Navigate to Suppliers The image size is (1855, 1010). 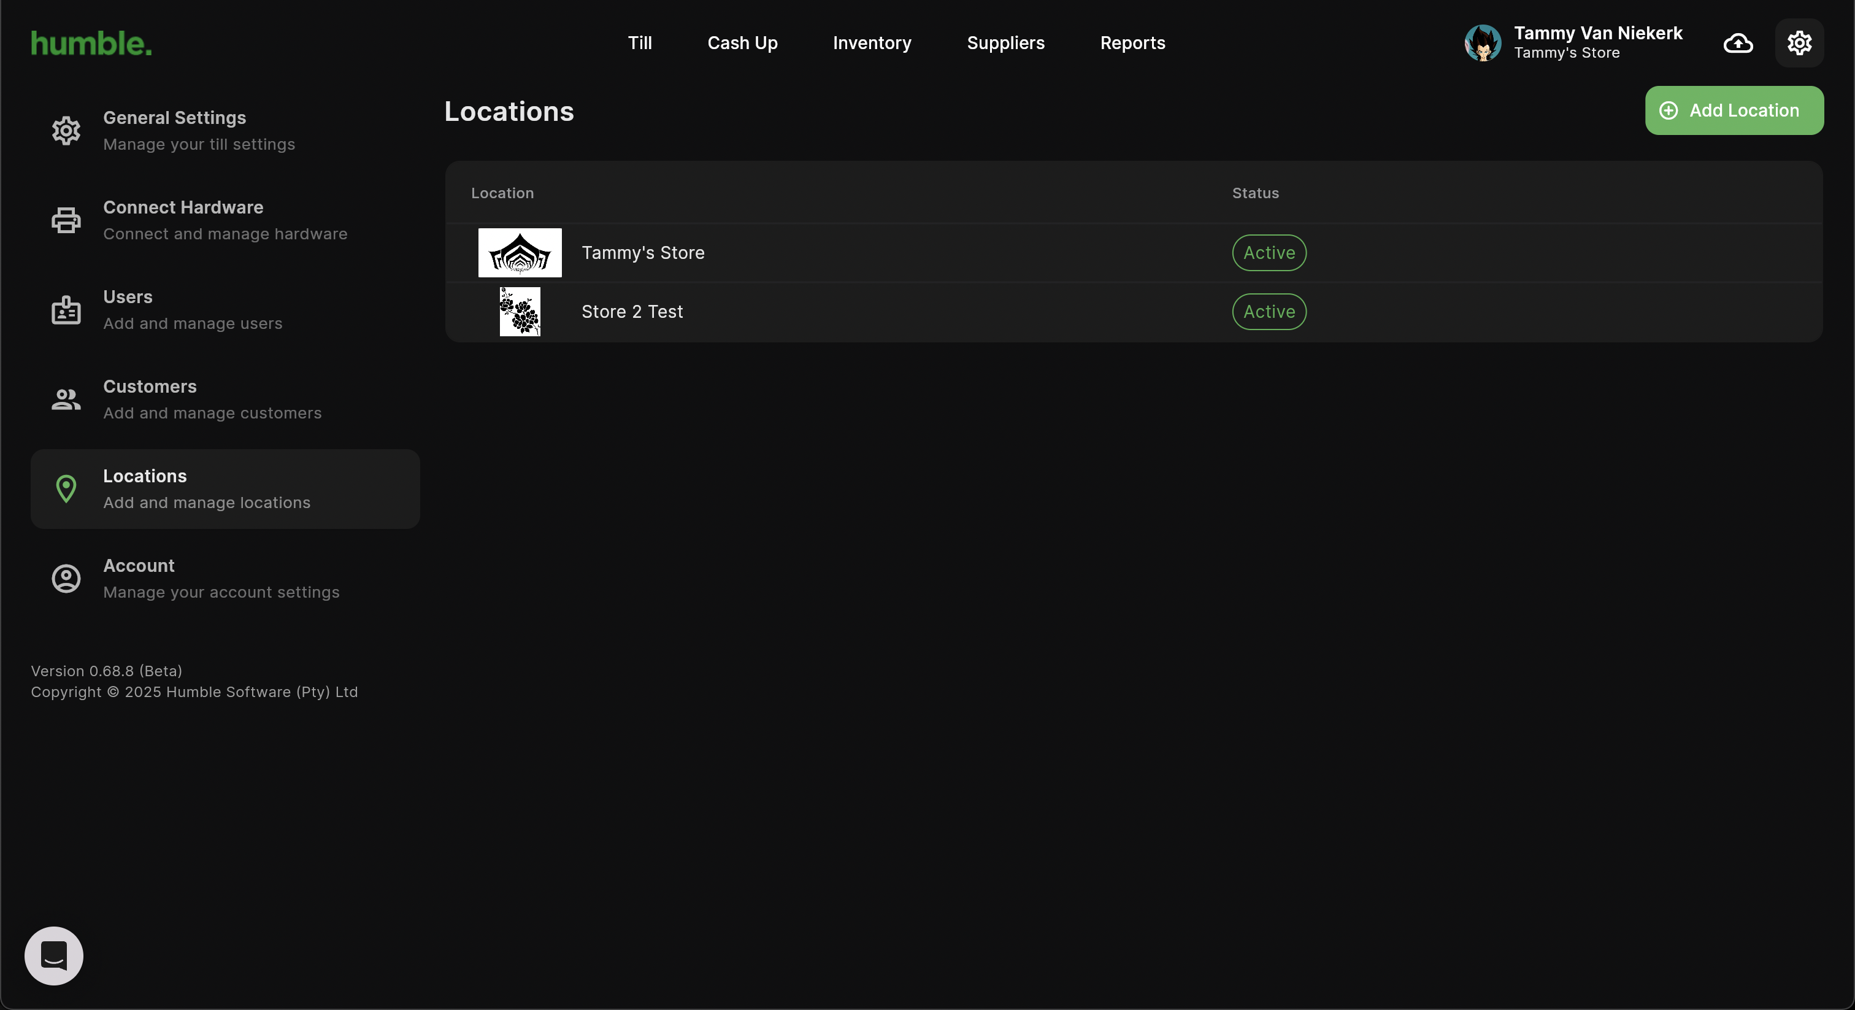[1005, 42]
